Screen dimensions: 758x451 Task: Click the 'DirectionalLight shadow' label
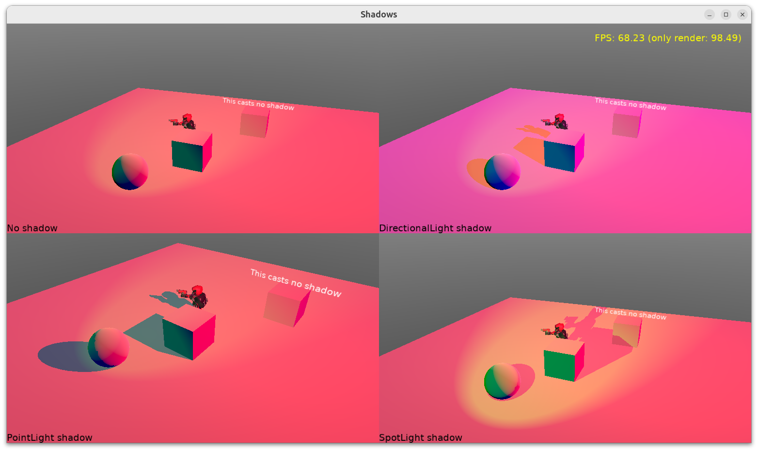pos(435,228)
